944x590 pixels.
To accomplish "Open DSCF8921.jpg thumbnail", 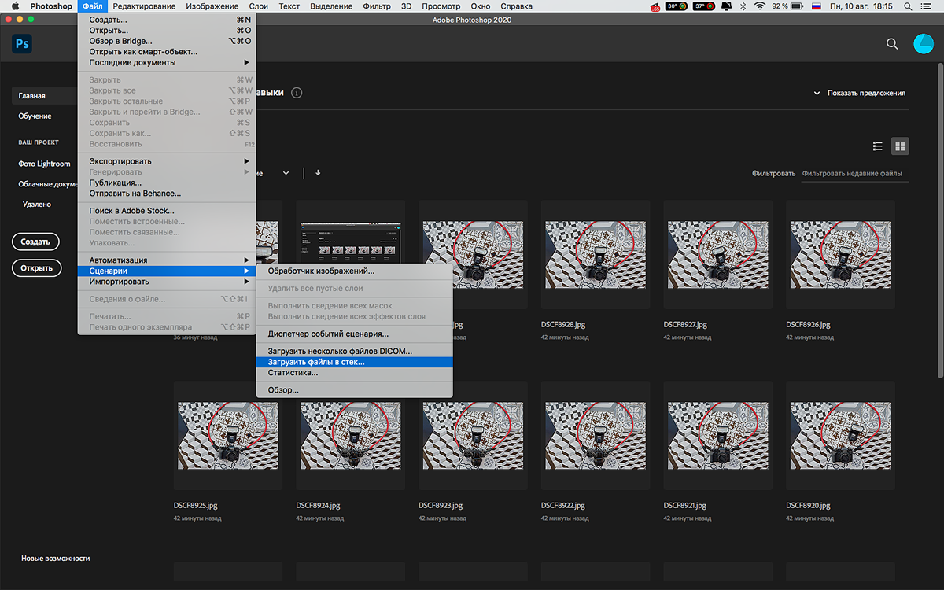I will pos(718,436).
